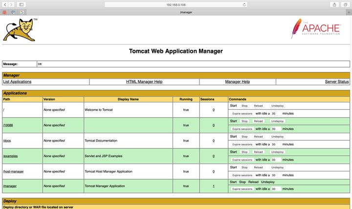
Task: Reload Servlet and JSP Examples app
Action: click(258, 152)
